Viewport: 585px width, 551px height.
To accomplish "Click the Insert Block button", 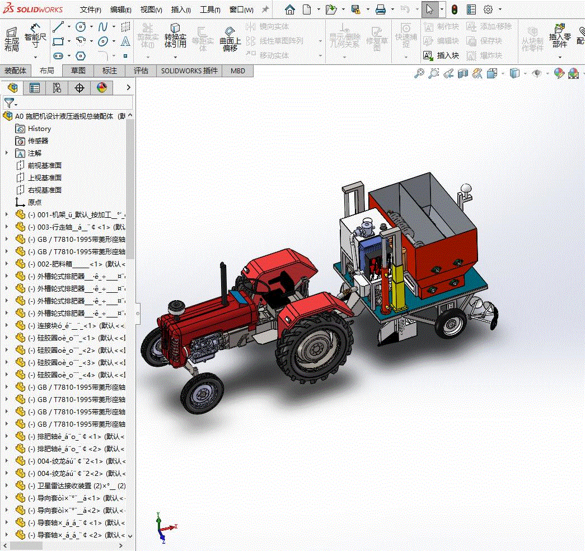I will pyautogui.click(x=441, y=55).
